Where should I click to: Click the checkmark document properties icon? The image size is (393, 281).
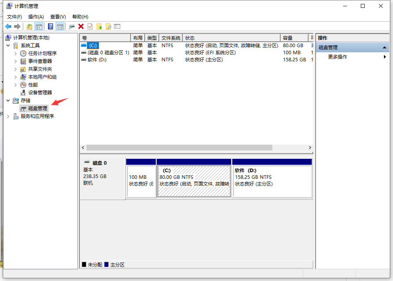90,26
